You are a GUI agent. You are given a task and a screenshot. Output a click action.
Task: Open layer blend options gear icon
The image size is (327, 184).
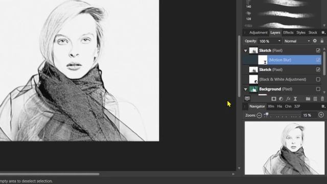point(315,41)
